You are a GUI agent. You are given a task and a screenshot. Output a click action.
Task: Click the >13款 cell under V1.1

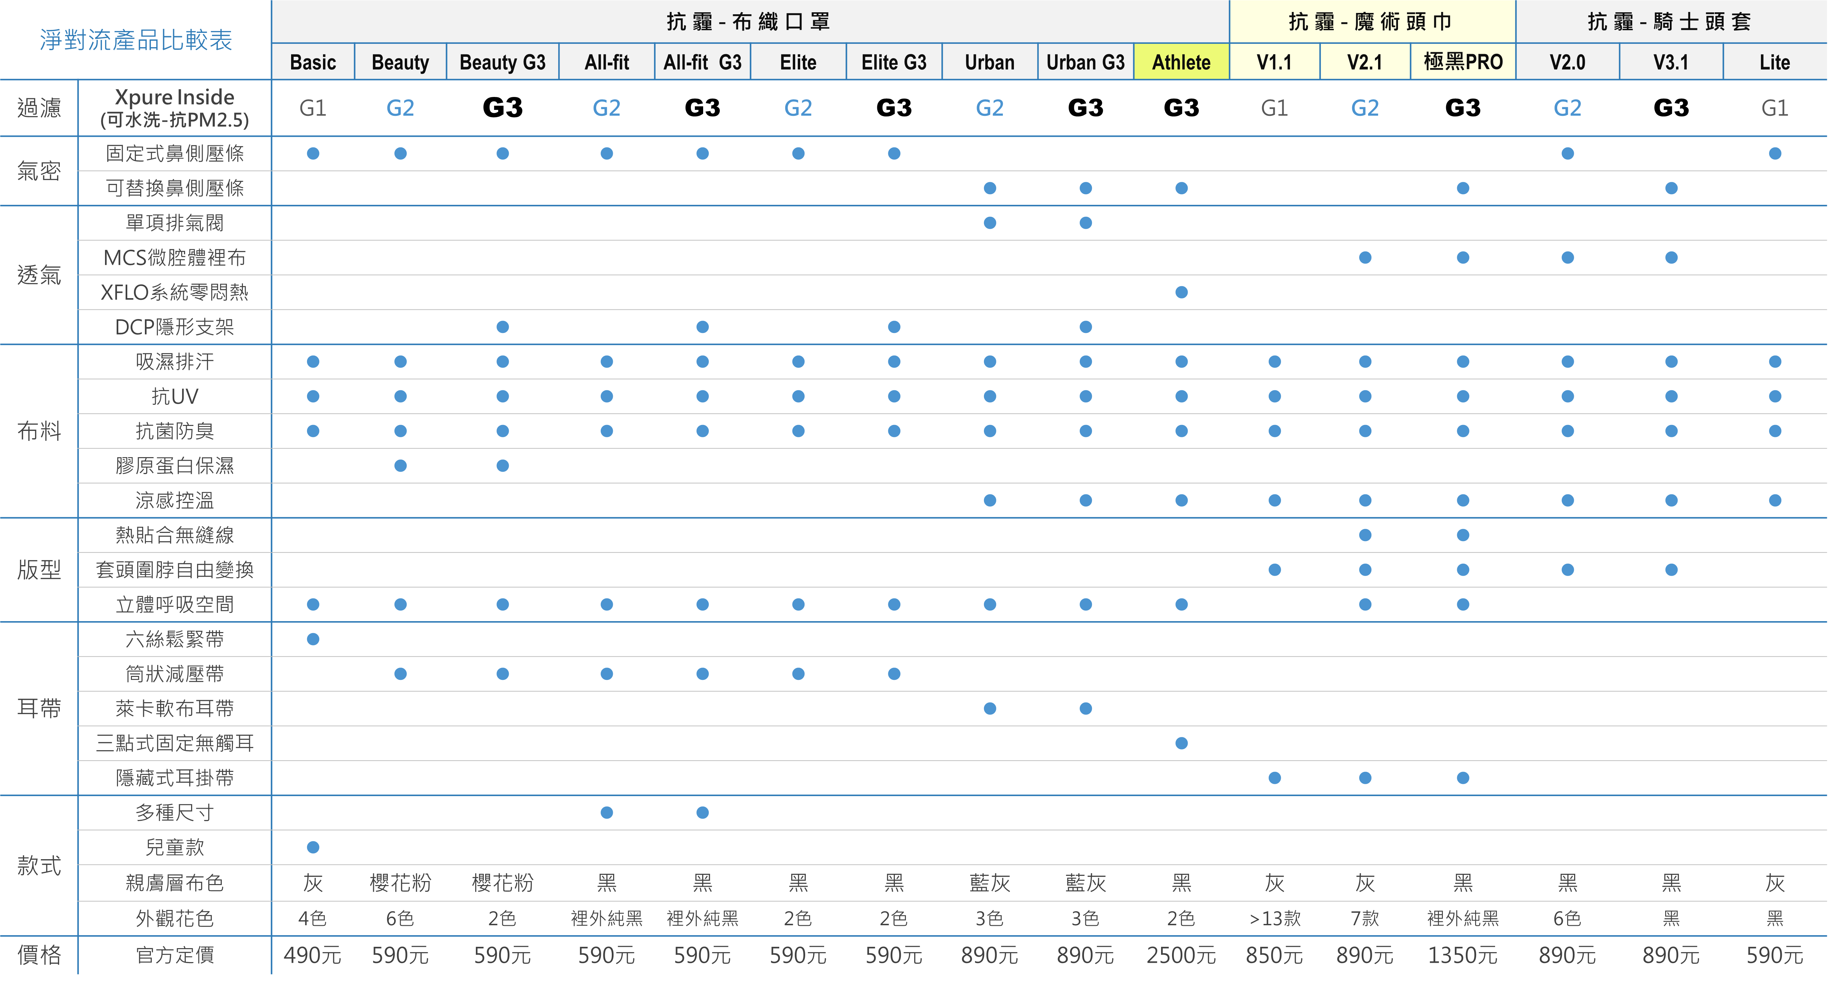click(x=1274, y=919)
